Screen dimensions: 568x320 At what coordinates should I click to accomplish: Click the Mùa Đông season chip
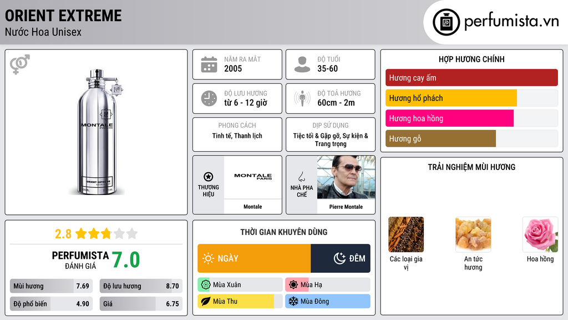pos(327,302)
